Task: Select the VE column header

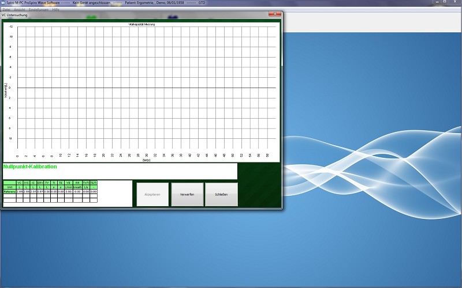Action: (x=68, y=183)
